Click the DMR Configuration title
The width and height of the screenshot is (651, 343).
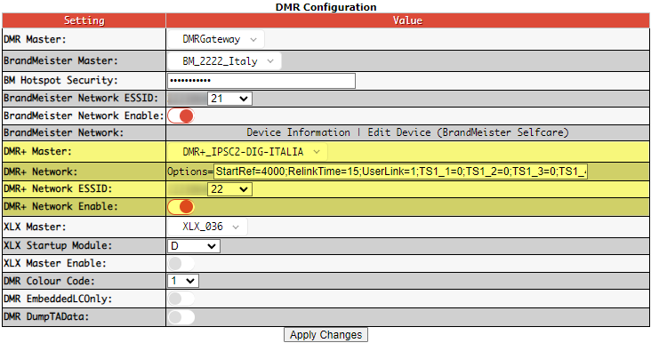(325, 7)
